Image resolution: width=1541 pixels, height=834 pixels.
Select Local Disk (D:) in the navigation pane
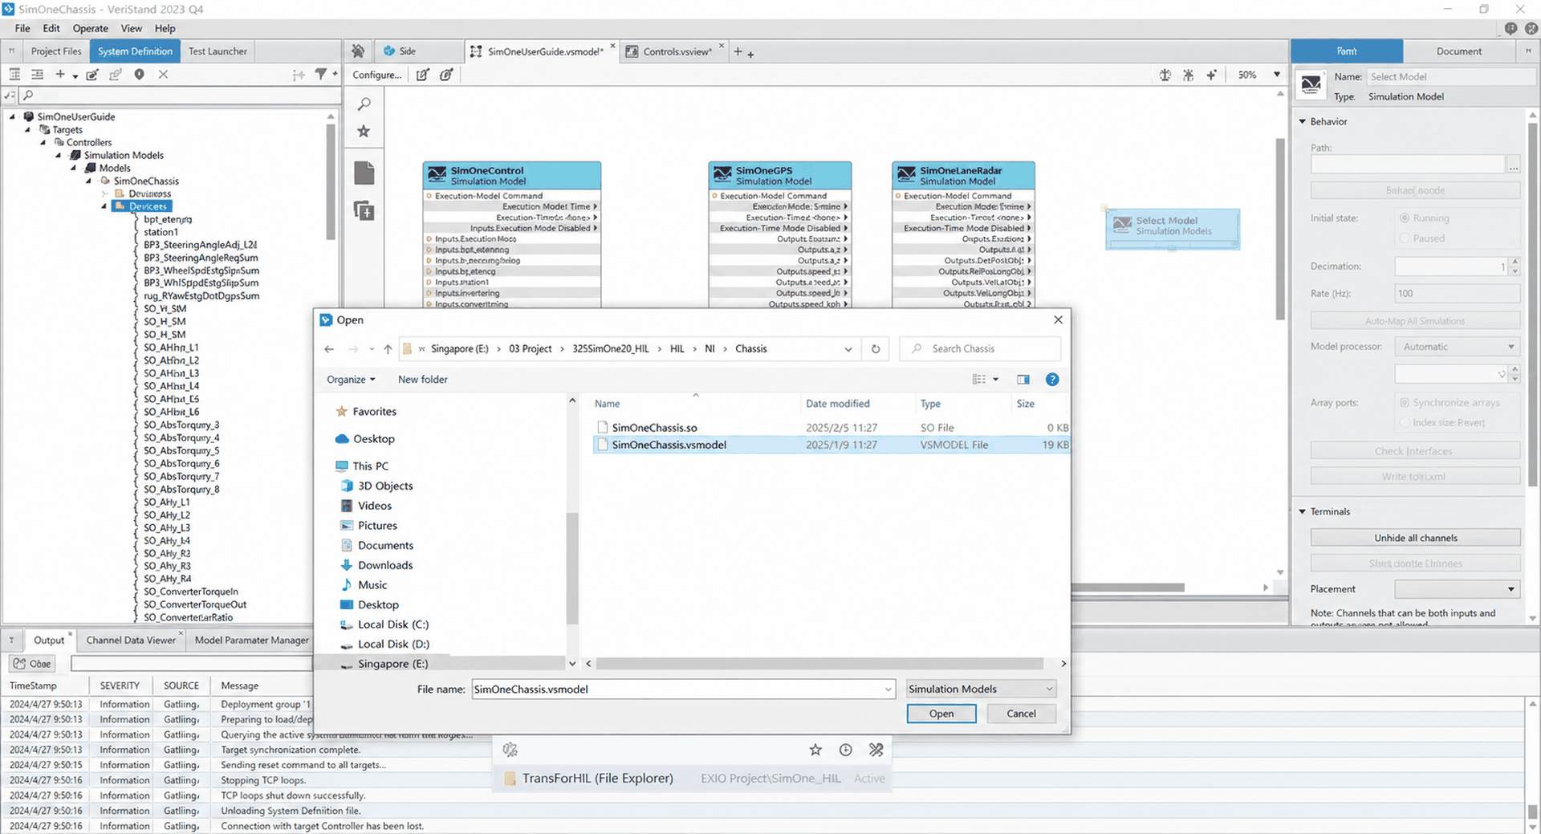[393, 645]
